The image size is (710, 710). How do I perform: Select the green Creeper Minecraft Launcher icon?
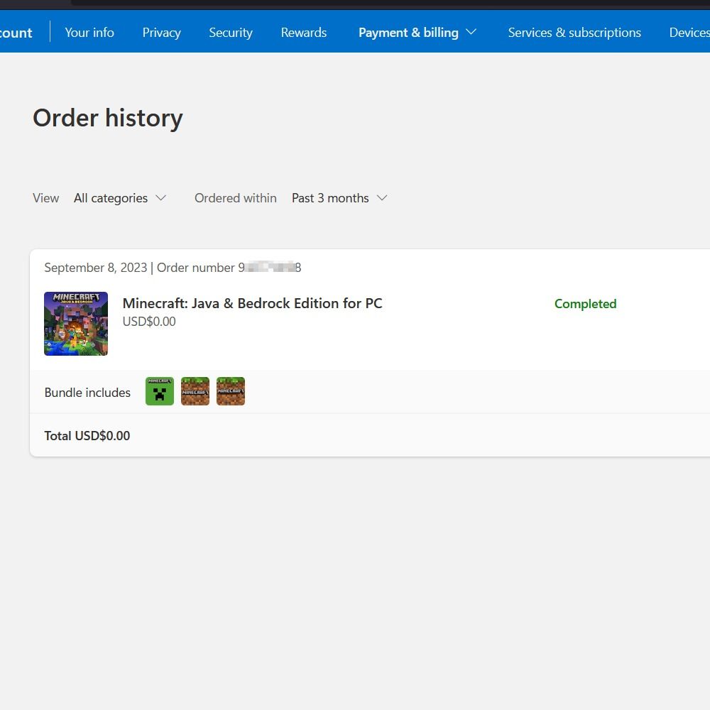pos(159,391)
